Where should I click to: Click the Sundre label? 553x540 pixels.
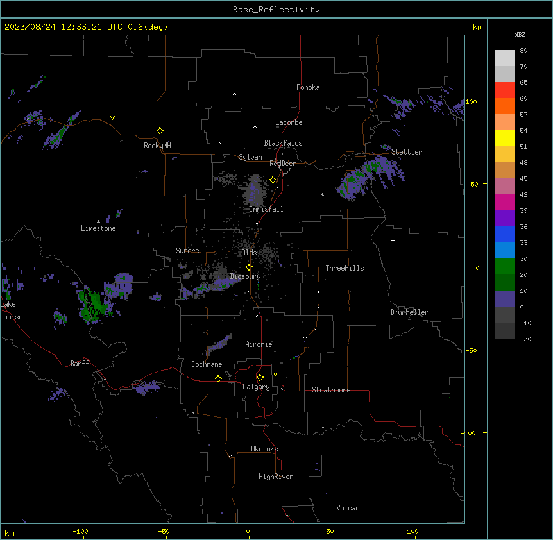pyautogui.click(x=187, y=251)
